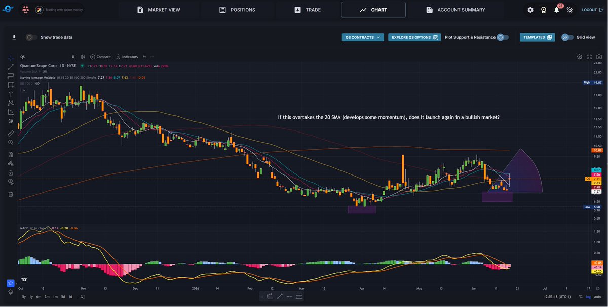The height and width of the screenshot is (307, 608).
Task: Switch to the Trade tab
Action: tap(307, 10)
